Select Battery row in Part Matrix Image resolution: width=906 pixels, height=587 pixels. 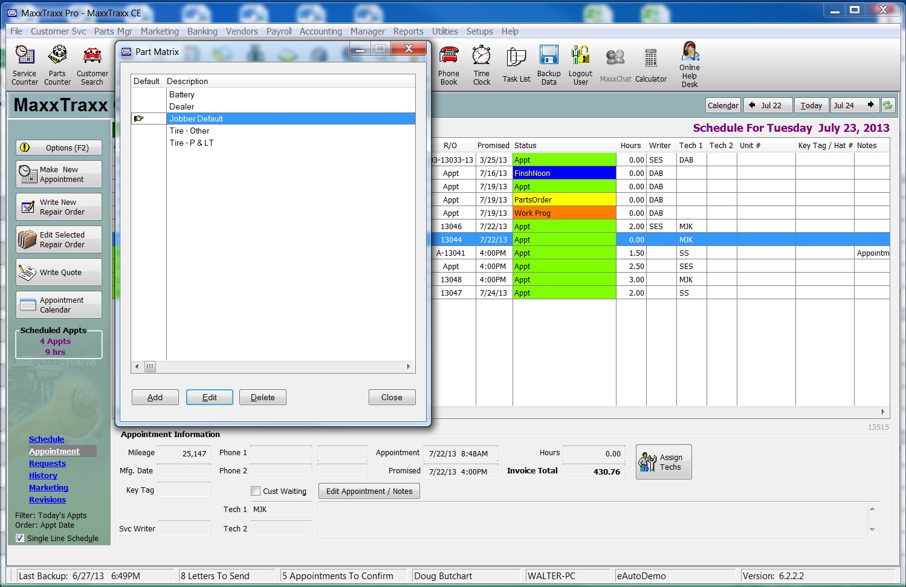pos(273,94)
